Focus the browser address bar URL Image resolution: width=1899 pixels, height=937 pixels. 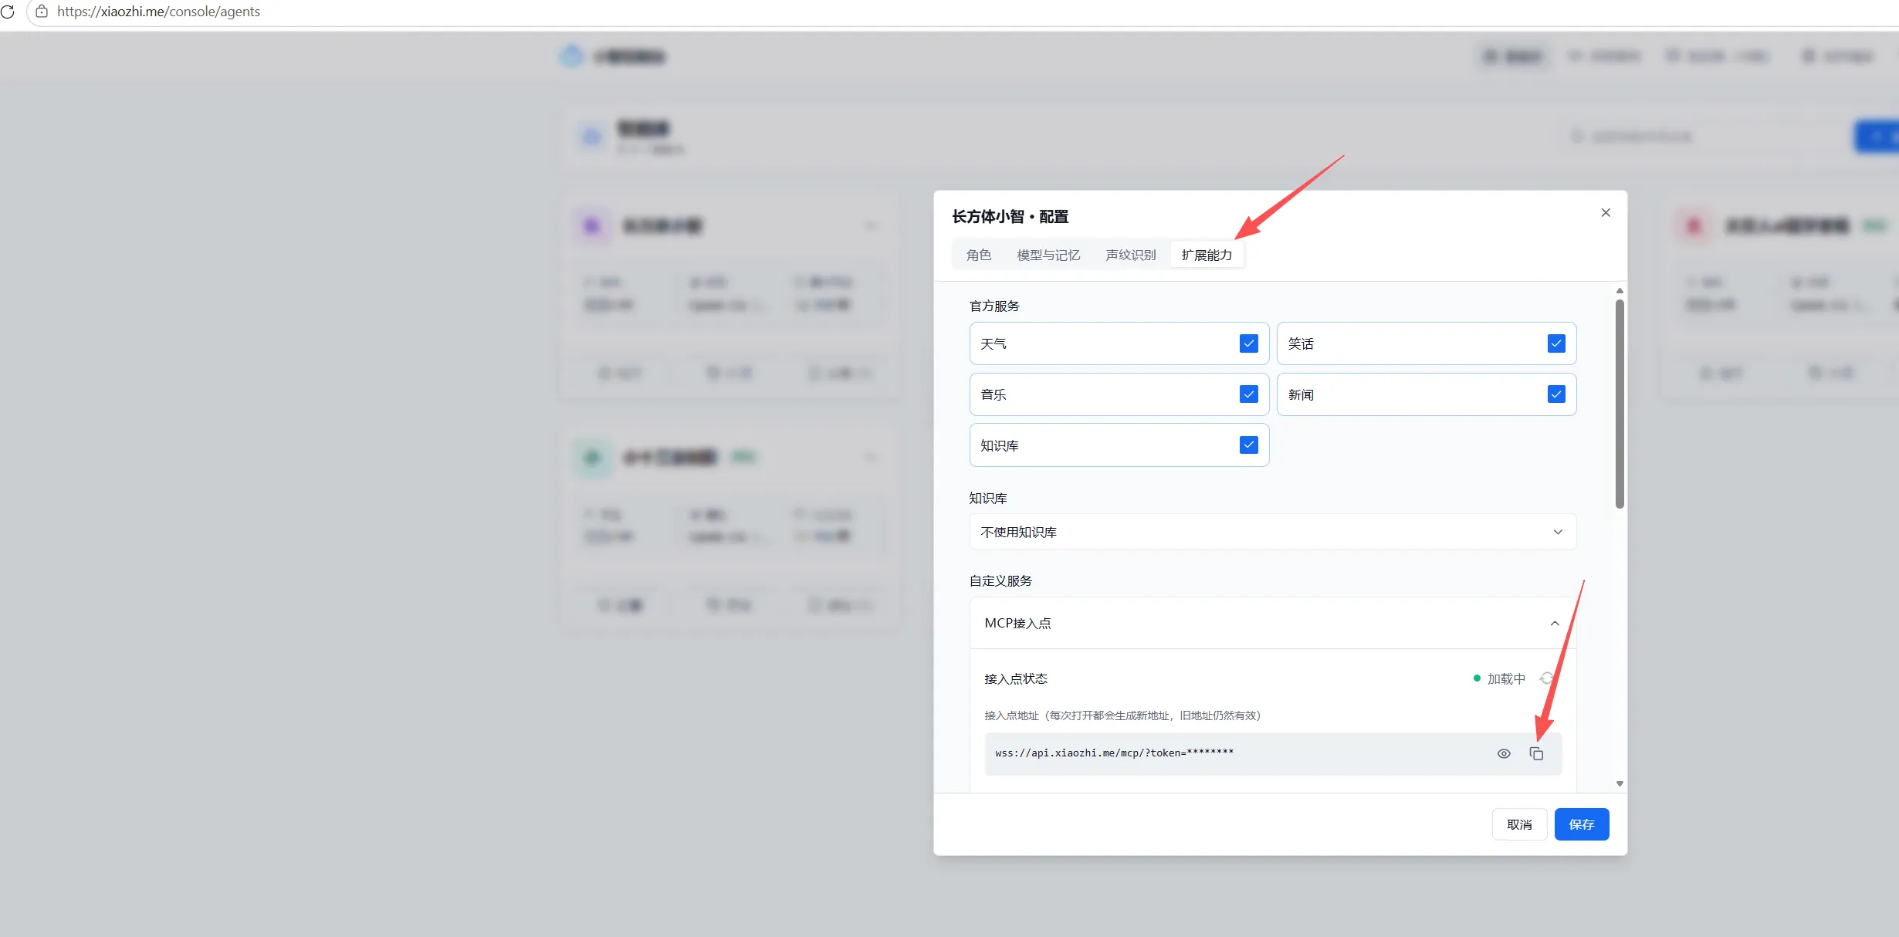(158, 12)
